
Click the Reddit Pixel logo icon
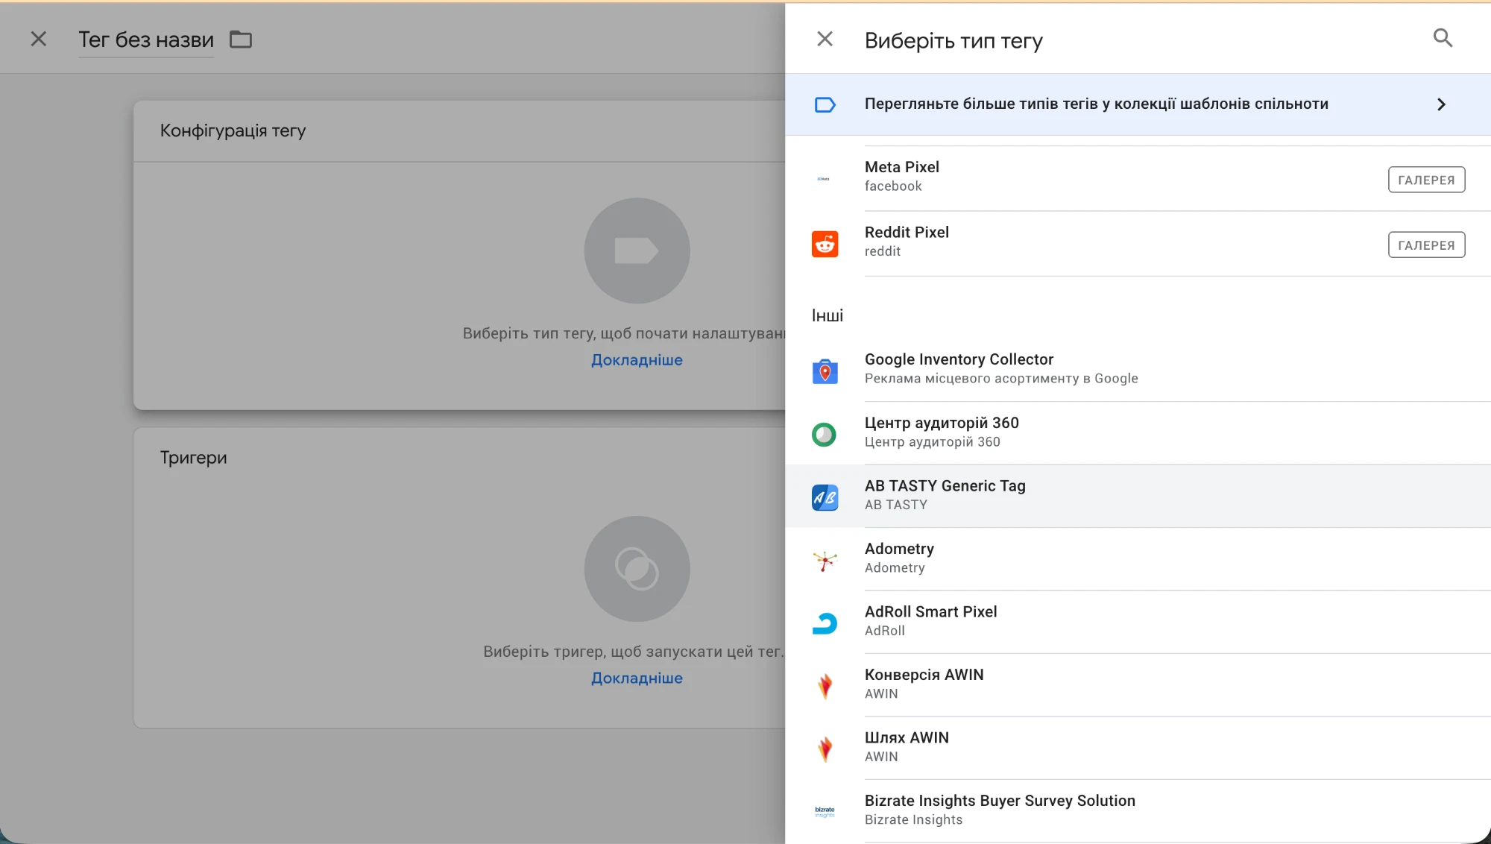point(825,244)
